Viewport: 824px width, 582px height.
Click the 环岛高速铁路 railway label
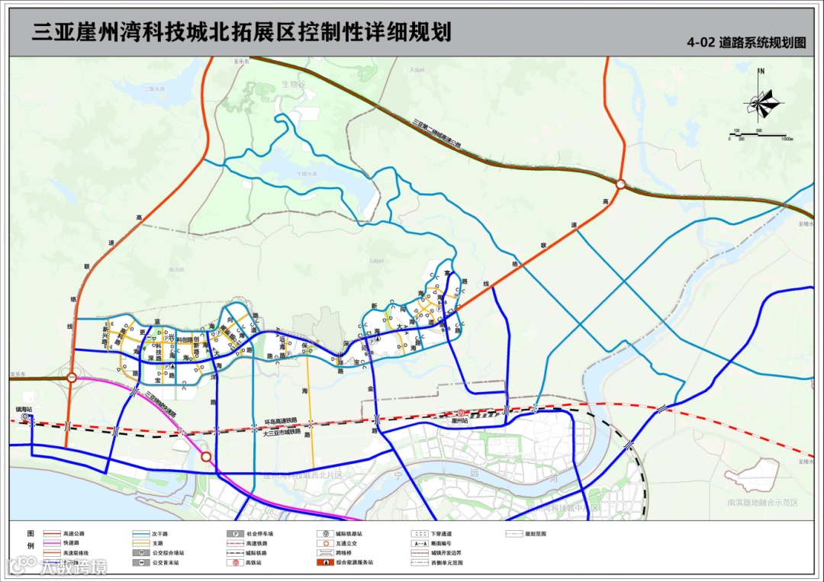point(281,421)
